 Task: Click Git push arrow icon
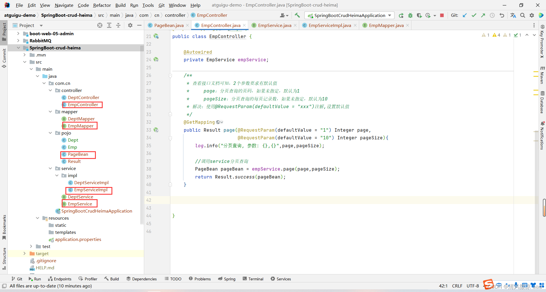pos(483,15)
